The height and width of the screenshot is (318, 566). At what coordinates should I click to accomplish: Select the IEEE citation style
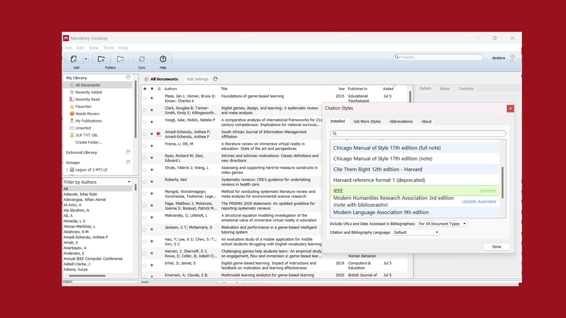(414, 191)
